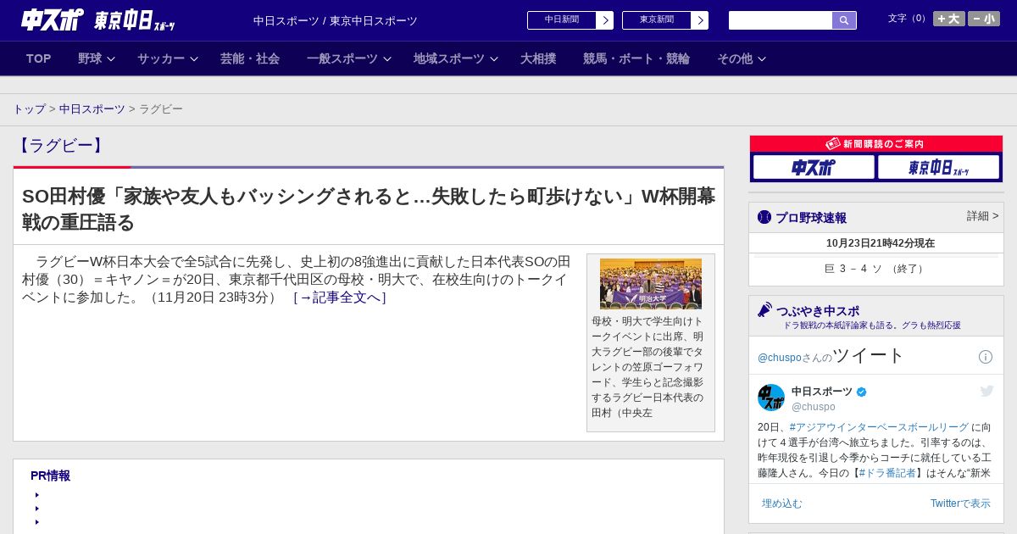Viewport: 1017px width, 534px height.
Task: Click the 中日スポーツ Twitter avatar
Action: 771,398
